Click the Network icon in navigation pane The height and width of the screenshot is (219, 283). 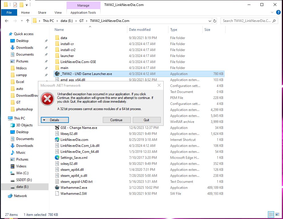pos(10,196)
